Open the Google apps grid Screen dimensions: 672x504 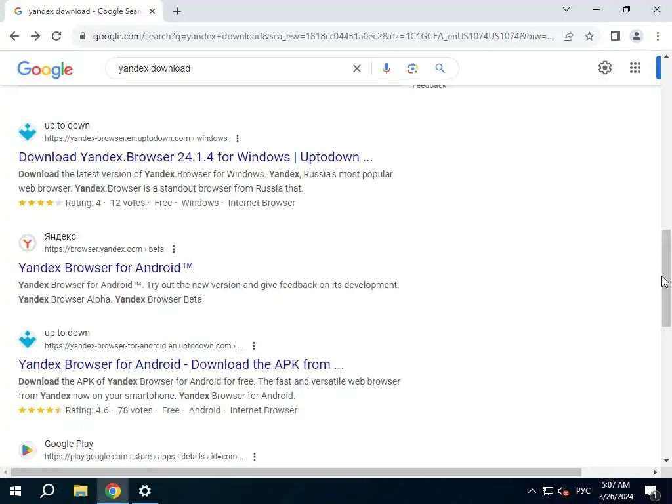point(635,68)
